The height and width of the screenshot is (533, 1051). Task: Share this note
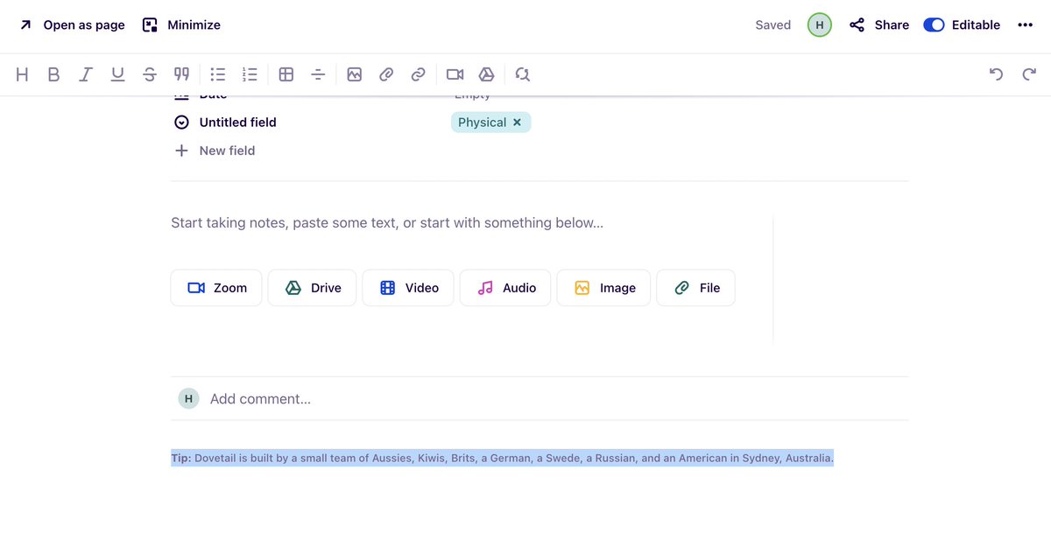tap(879, 25)
